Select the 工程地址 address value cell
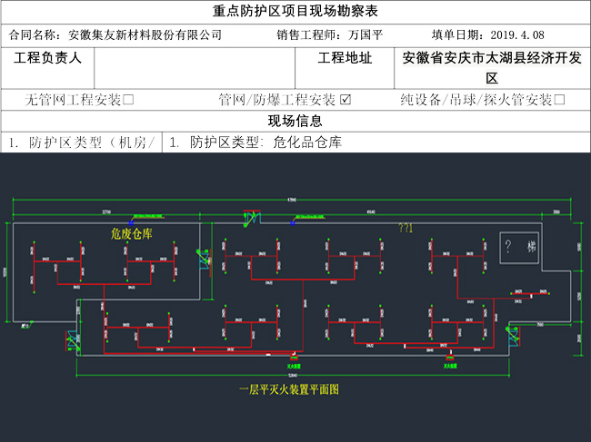Screen dimensions: 591x442 pyautogui.click(x=492, y=67)
